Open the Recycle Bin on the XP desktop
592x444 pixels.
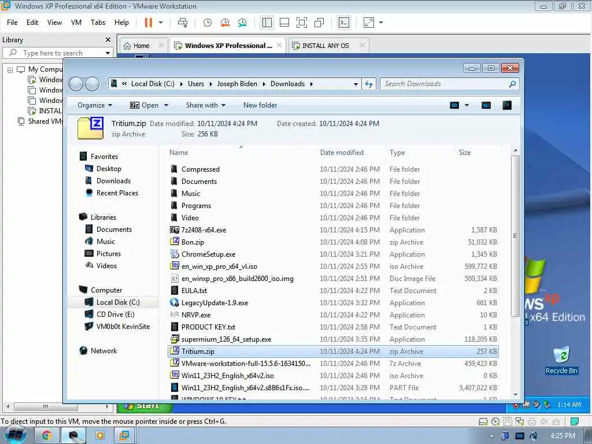click(561, 360)
